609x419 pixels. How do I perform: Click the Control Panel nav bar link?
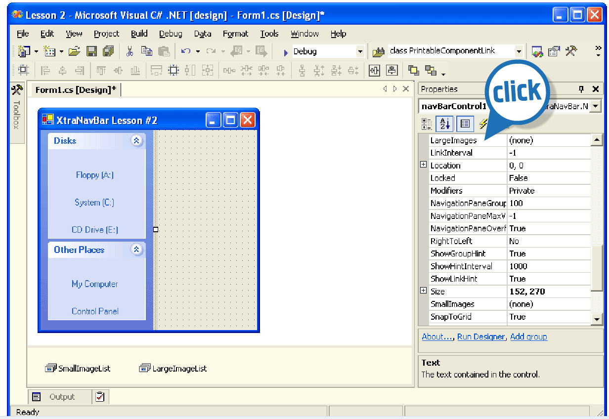tap(95, 311)
